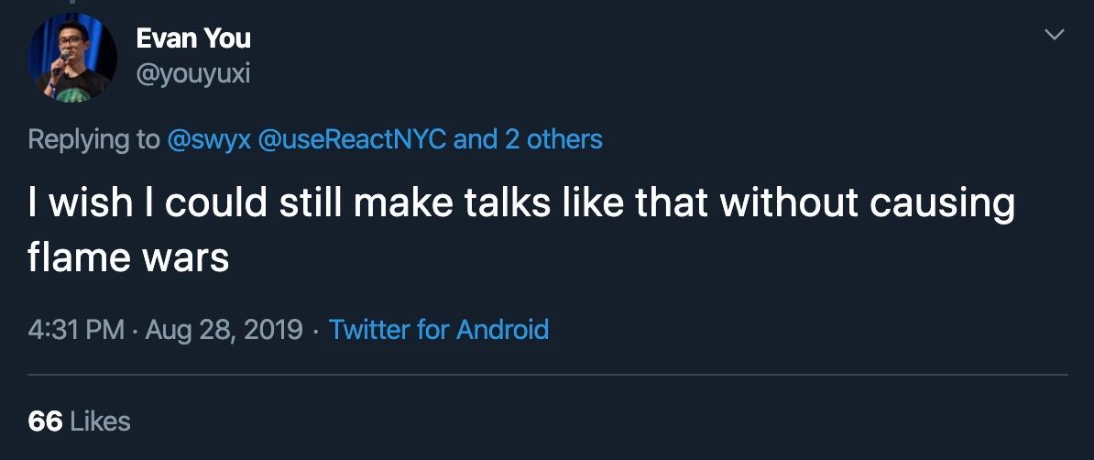
Task: Open the @useReactNYC profile mention
Action: click(x=352, y=139)
